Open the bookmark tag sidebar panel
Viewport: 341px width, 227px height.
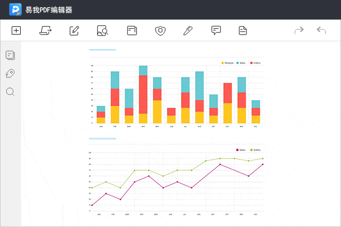click(x=10, y=74)
